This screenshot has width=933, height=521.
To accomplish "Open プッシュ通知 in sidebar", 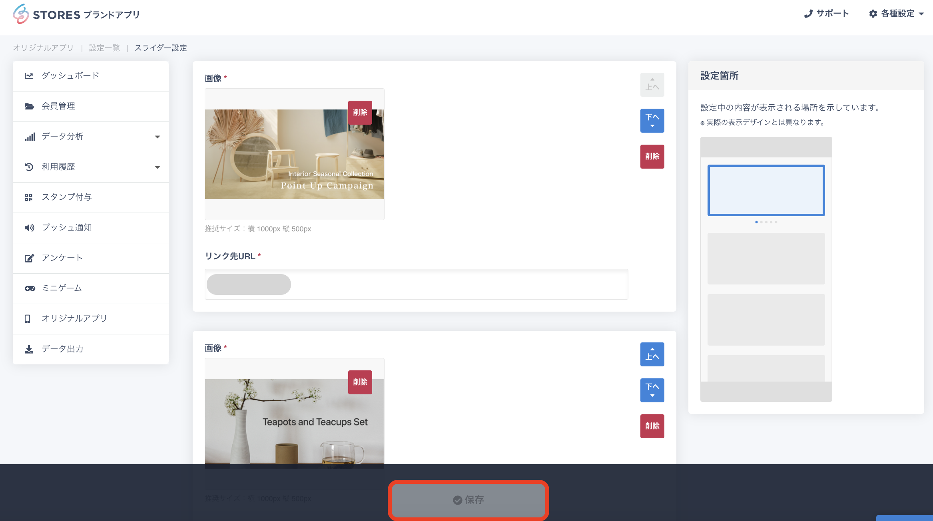I will click(91, 228).
